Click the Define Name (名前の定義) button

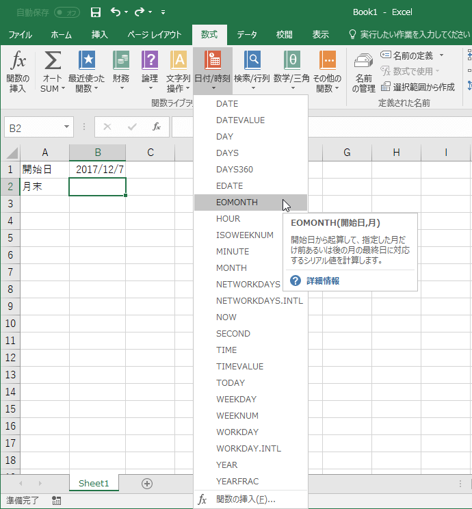[407, 55]
